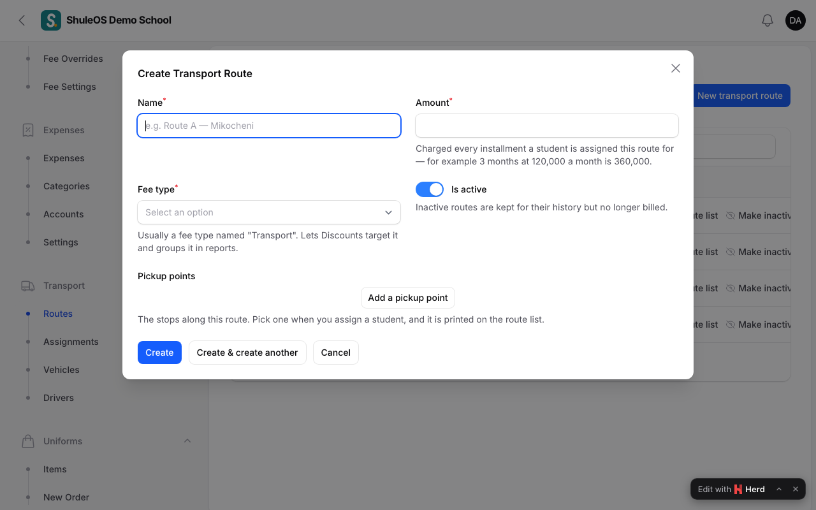Select Routes in the sidebar
Viewport: 816px width, 510px height.
(58, 314)
